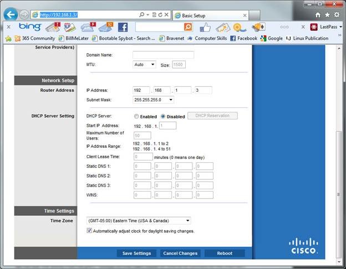This screenshot has width=346, height=269.
Task: Click the scrollbar up arrow
Action: coord(339,48)
